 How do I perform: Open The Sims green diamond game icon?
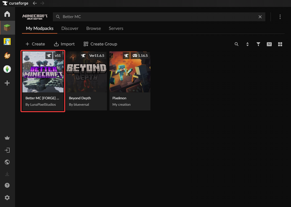pyautogui.click(x=7, y=69)
